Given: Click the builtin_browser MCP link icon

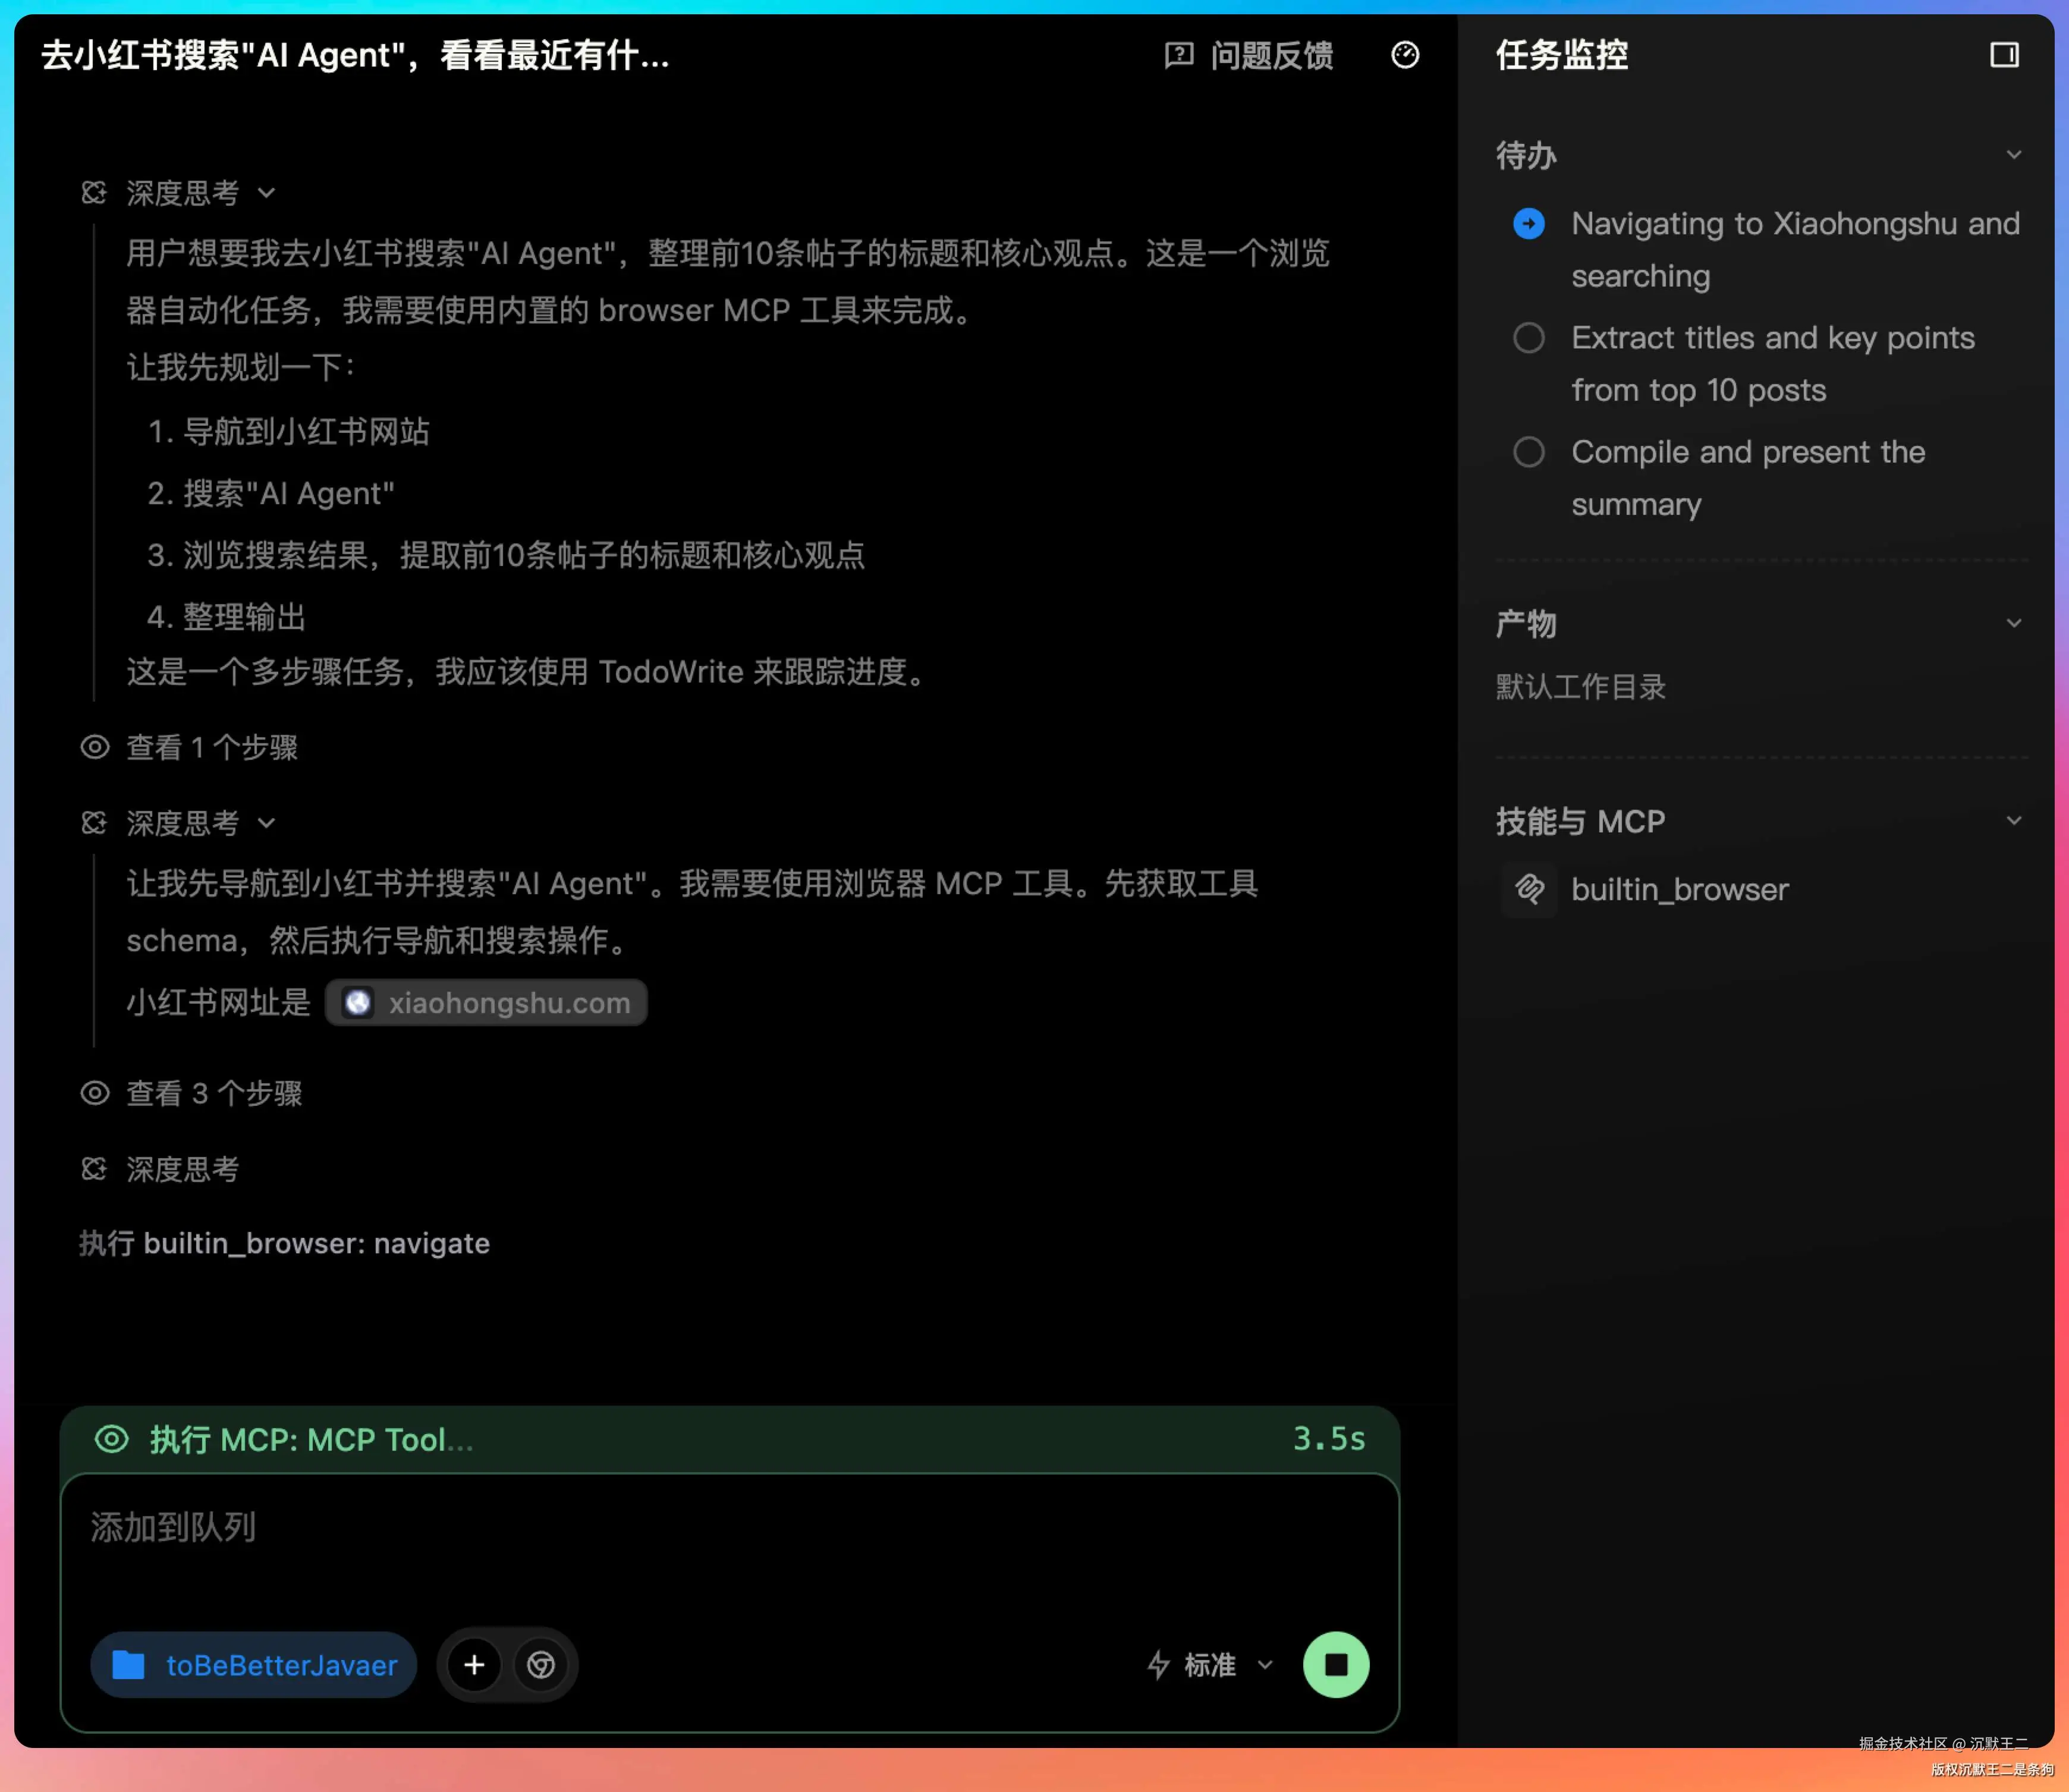Looking at the screenshot, I should pyautogui.click(x=1529, y=889).
